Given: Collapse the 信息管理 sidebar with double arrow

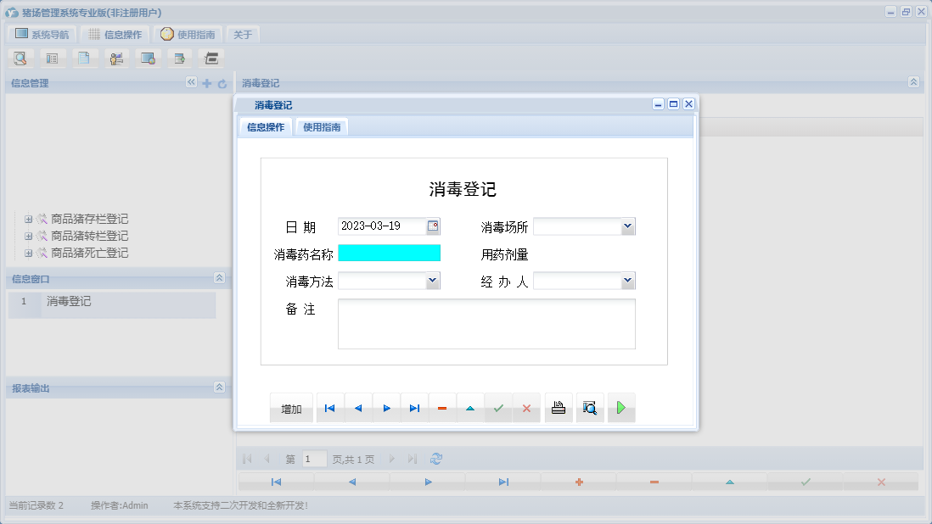Looking at the screenshot, I should (x=190, y=83).
